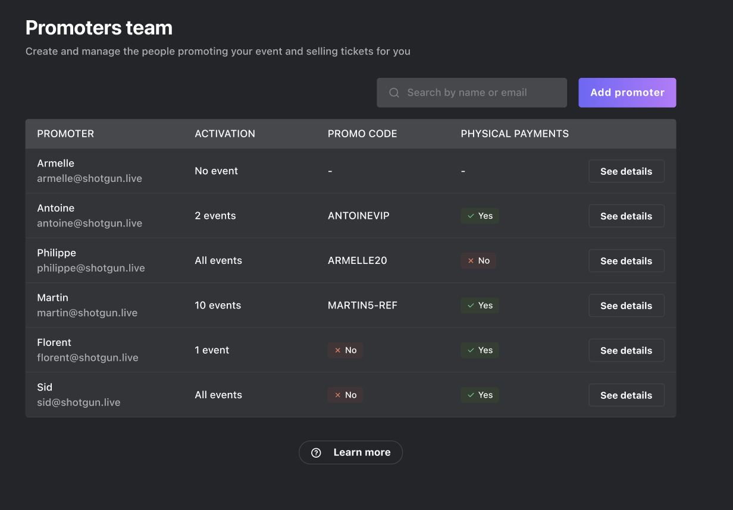Image resolution: width=733 pixels, height=510 pixels.
Task: Click See details in Sid's row
Action: click(626, 395)
